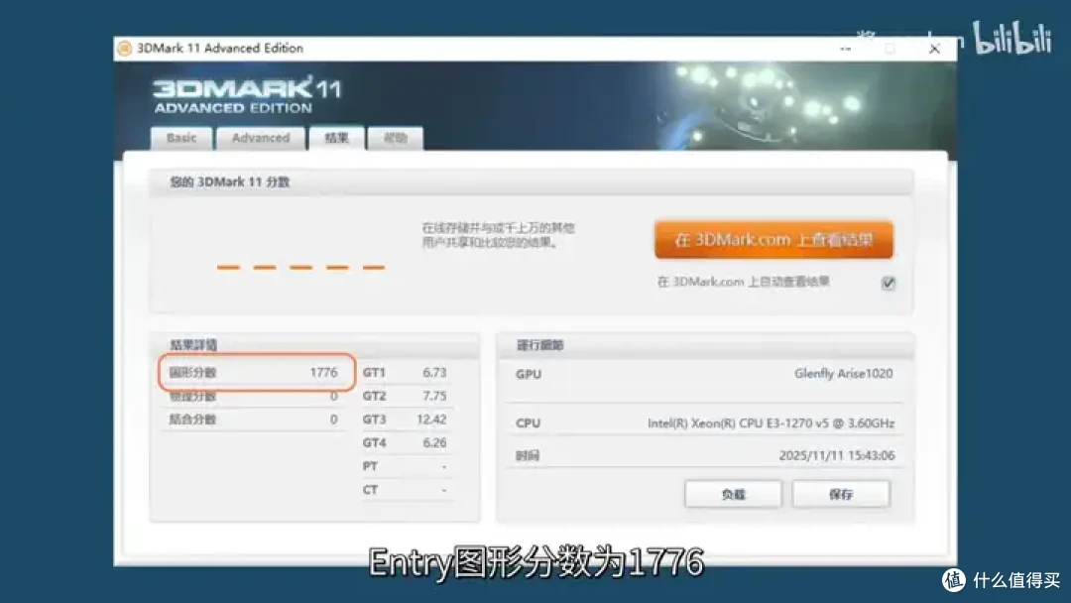The height and width of the screenshot is (603, 1071).
Task: Click the orange 在 3DMark.com 上查看结果 button
Action: 773,240
